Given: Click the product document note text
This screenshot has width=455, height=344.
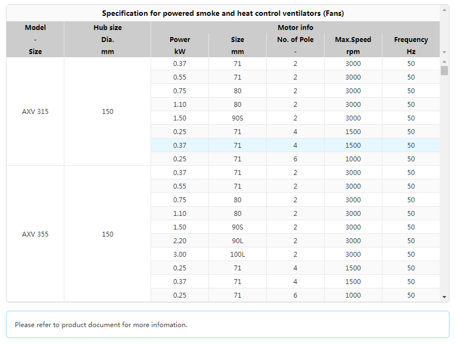Looking at the screenshot, I should pyautogui.click(x=101, y=325).
